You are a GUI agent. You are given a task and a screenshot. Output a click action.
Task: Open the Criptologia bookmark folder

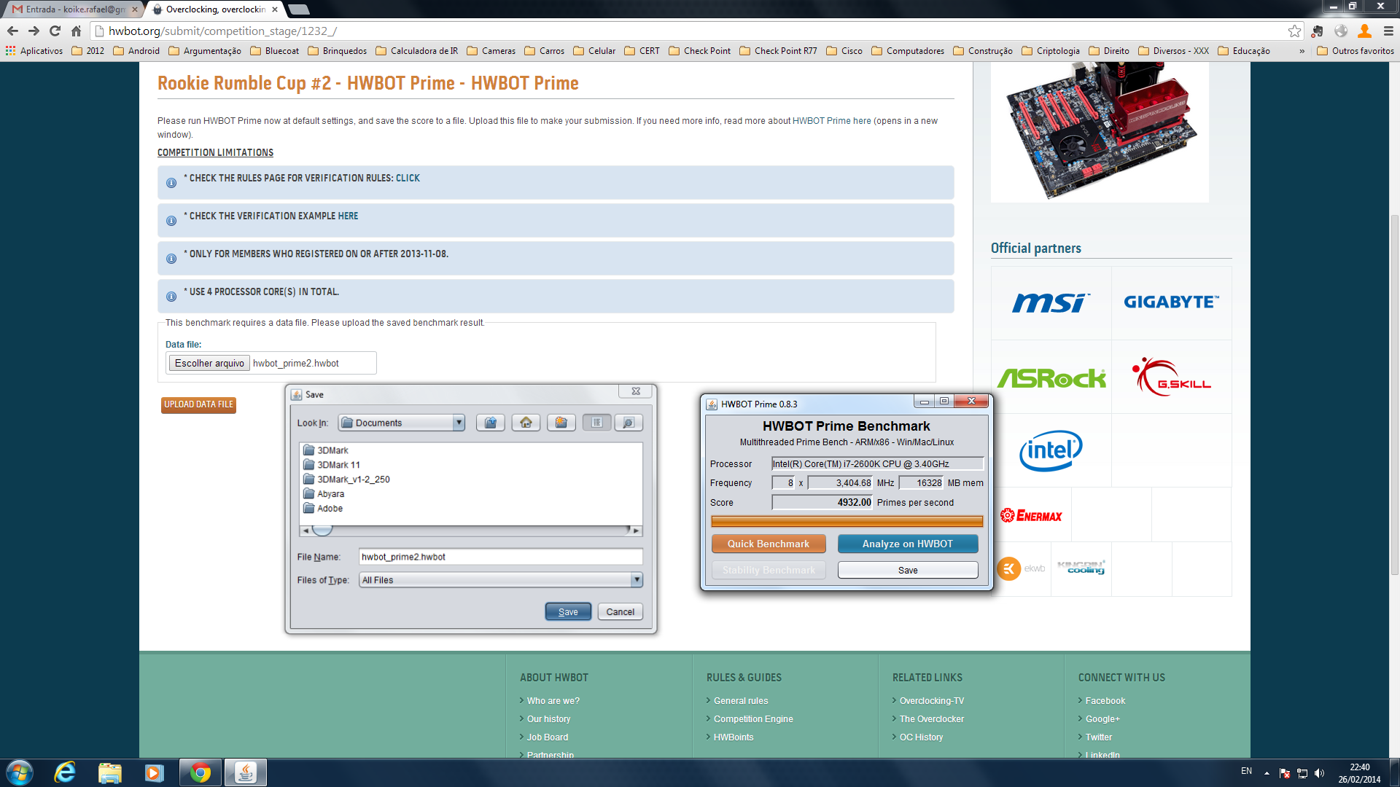[1051, 51]
